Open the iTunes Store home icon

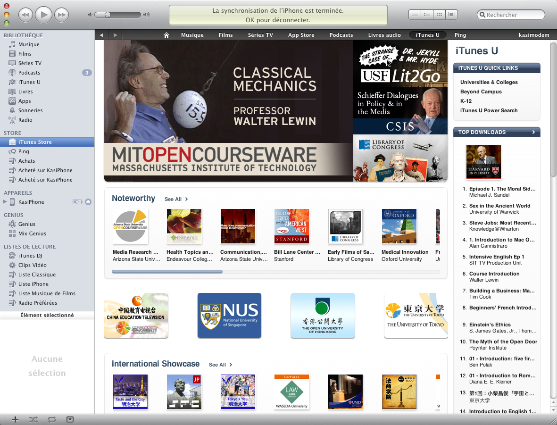tap(166, 35)
